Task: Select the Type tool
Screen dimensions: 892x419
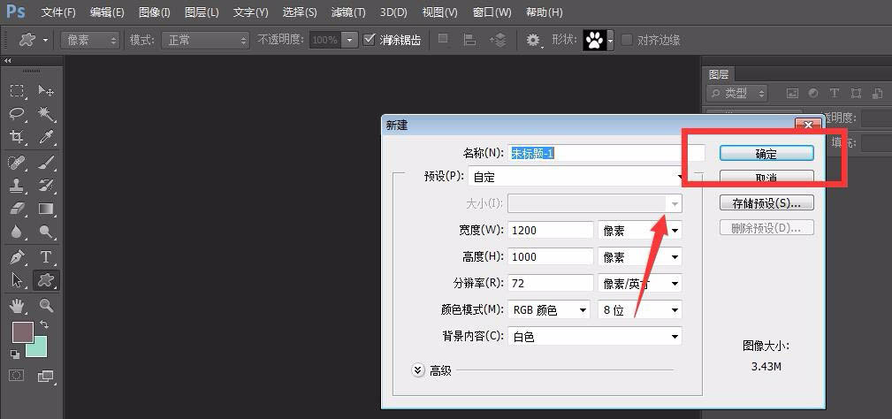Action: tap(46, 257)
